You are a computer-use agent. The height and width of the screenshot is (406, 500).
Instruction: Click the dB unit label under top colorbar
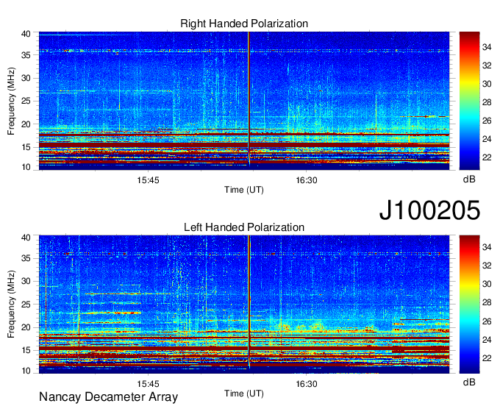[x=469, y=179]
